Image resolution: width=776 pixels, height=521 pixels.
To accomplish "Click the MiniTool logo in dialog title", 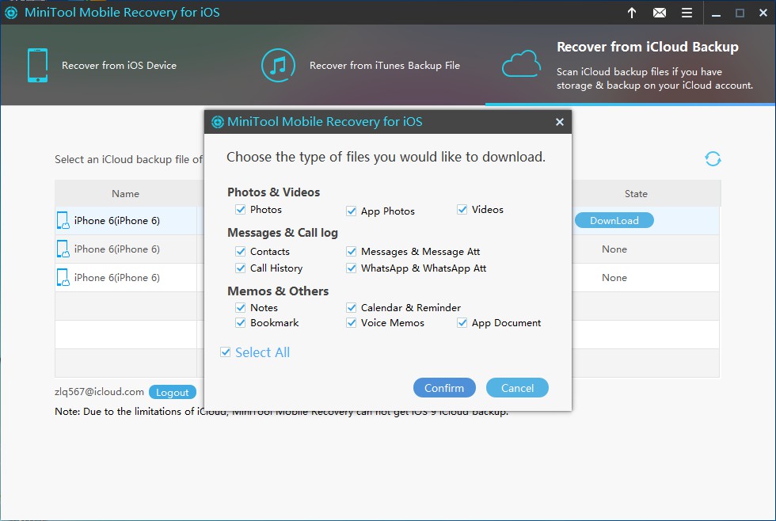I will coord(218,122).
